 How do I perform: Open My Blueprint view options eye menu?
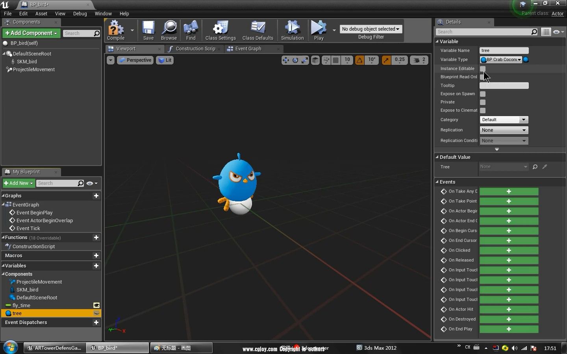92,183
